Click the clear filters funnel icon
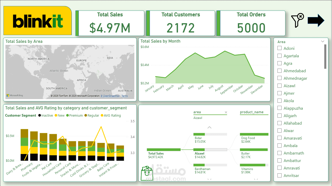 pyautogui.click(x=297, y=21)
